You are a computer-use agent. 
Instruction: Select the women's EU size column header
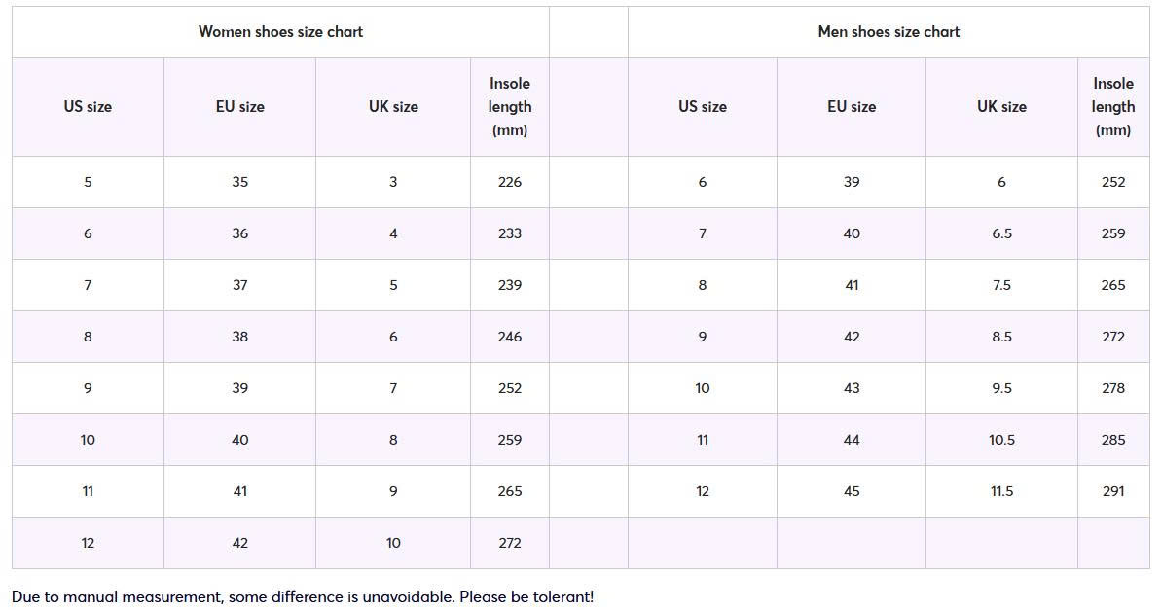240,107
